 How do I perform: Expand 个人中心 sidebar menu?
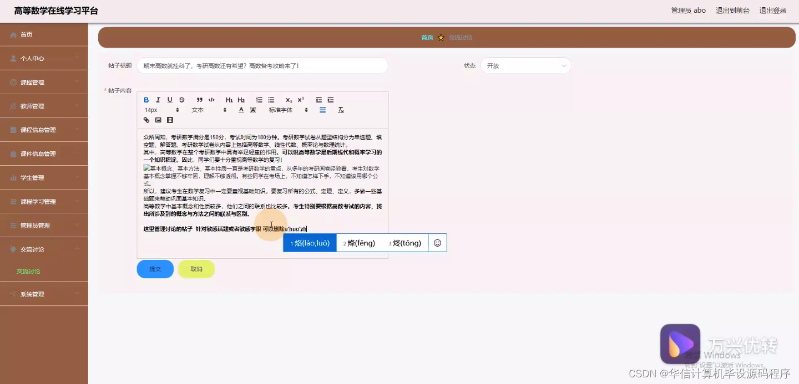(44, 58)
